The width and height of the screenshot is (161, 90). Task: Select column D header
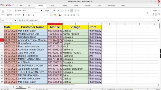[x=55, y=24]
